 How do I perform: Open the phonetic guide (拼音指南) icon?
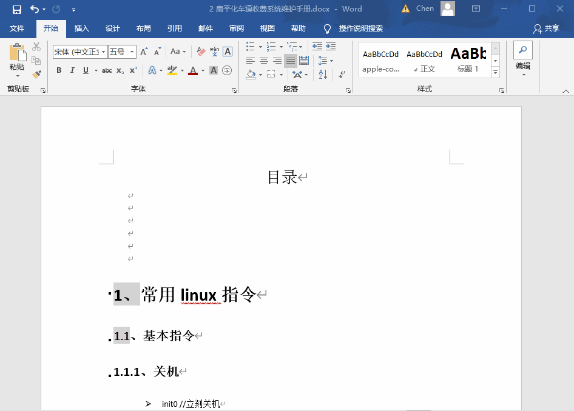[214, 52]
